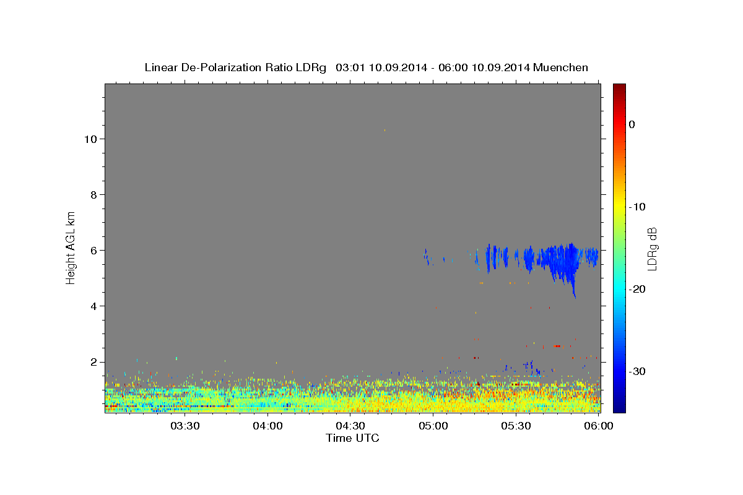Click the height tick label 2
The height and width of the screenshot is (495, 743).
pos(92,362)
